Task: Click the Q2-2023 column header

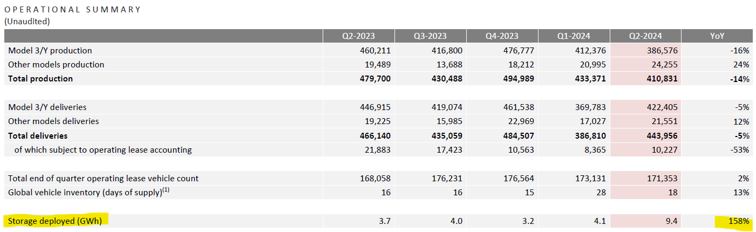Action: 358,36
